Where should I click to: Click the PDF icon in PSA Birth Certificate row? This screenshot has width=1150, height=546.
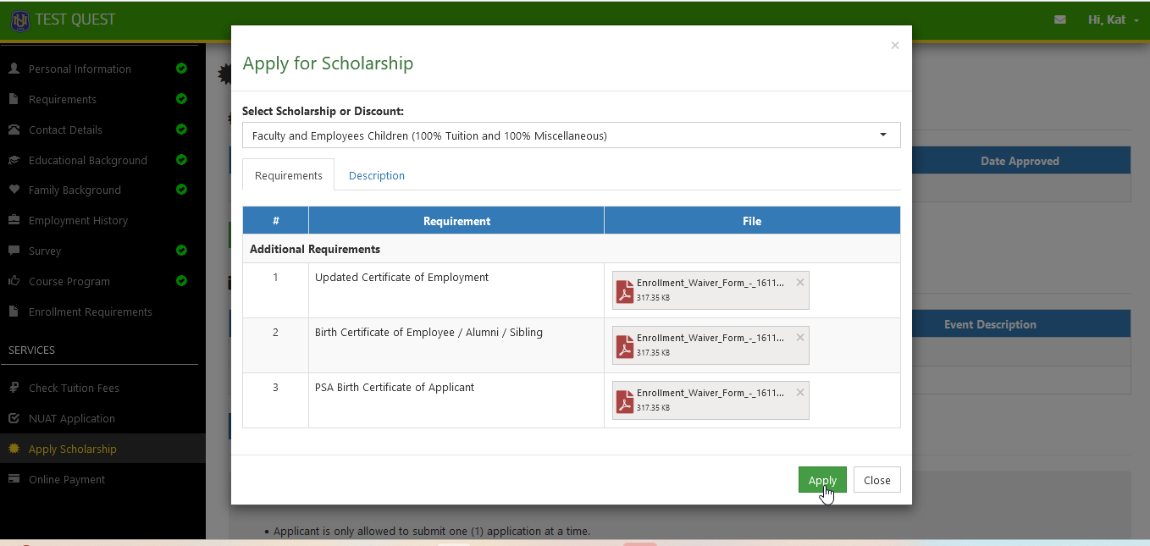[625, 400]
